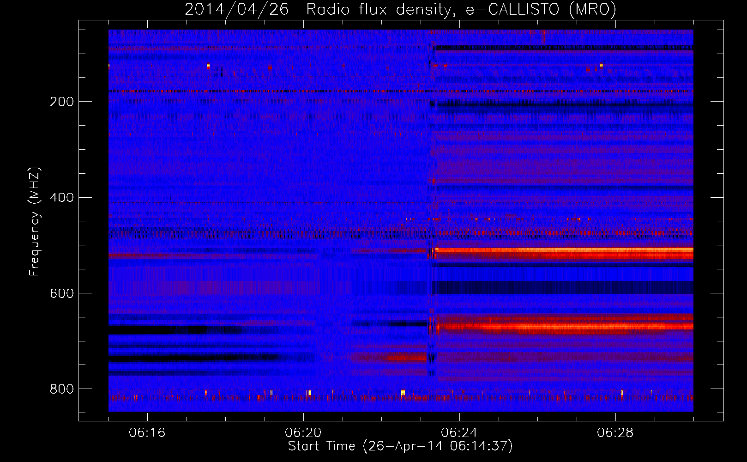Click the 'Start Time (26-Apr-14 06:14:37)' label
The image size is (747, 462).
pyautogui.click(x=400, y=446)
